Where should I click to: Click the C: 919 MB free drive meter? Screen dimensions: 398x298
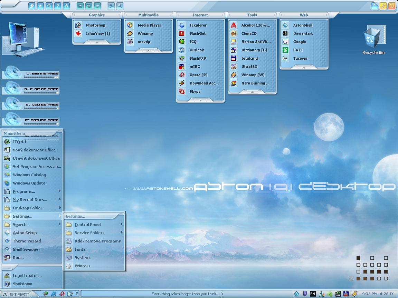pyautogui.click(x=30, y=73)
